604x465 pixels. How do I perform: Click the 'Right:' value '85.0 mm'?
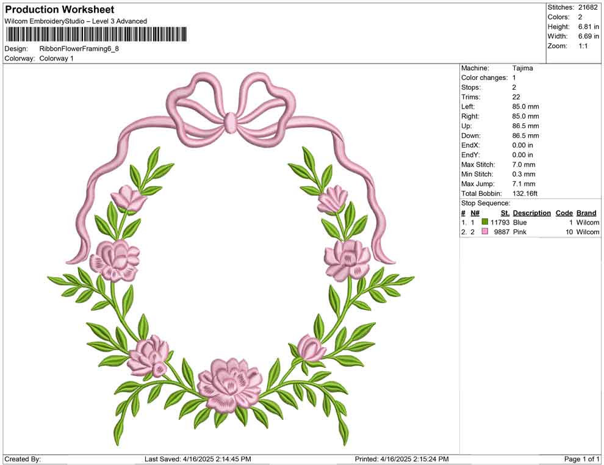tap(526, 117)
